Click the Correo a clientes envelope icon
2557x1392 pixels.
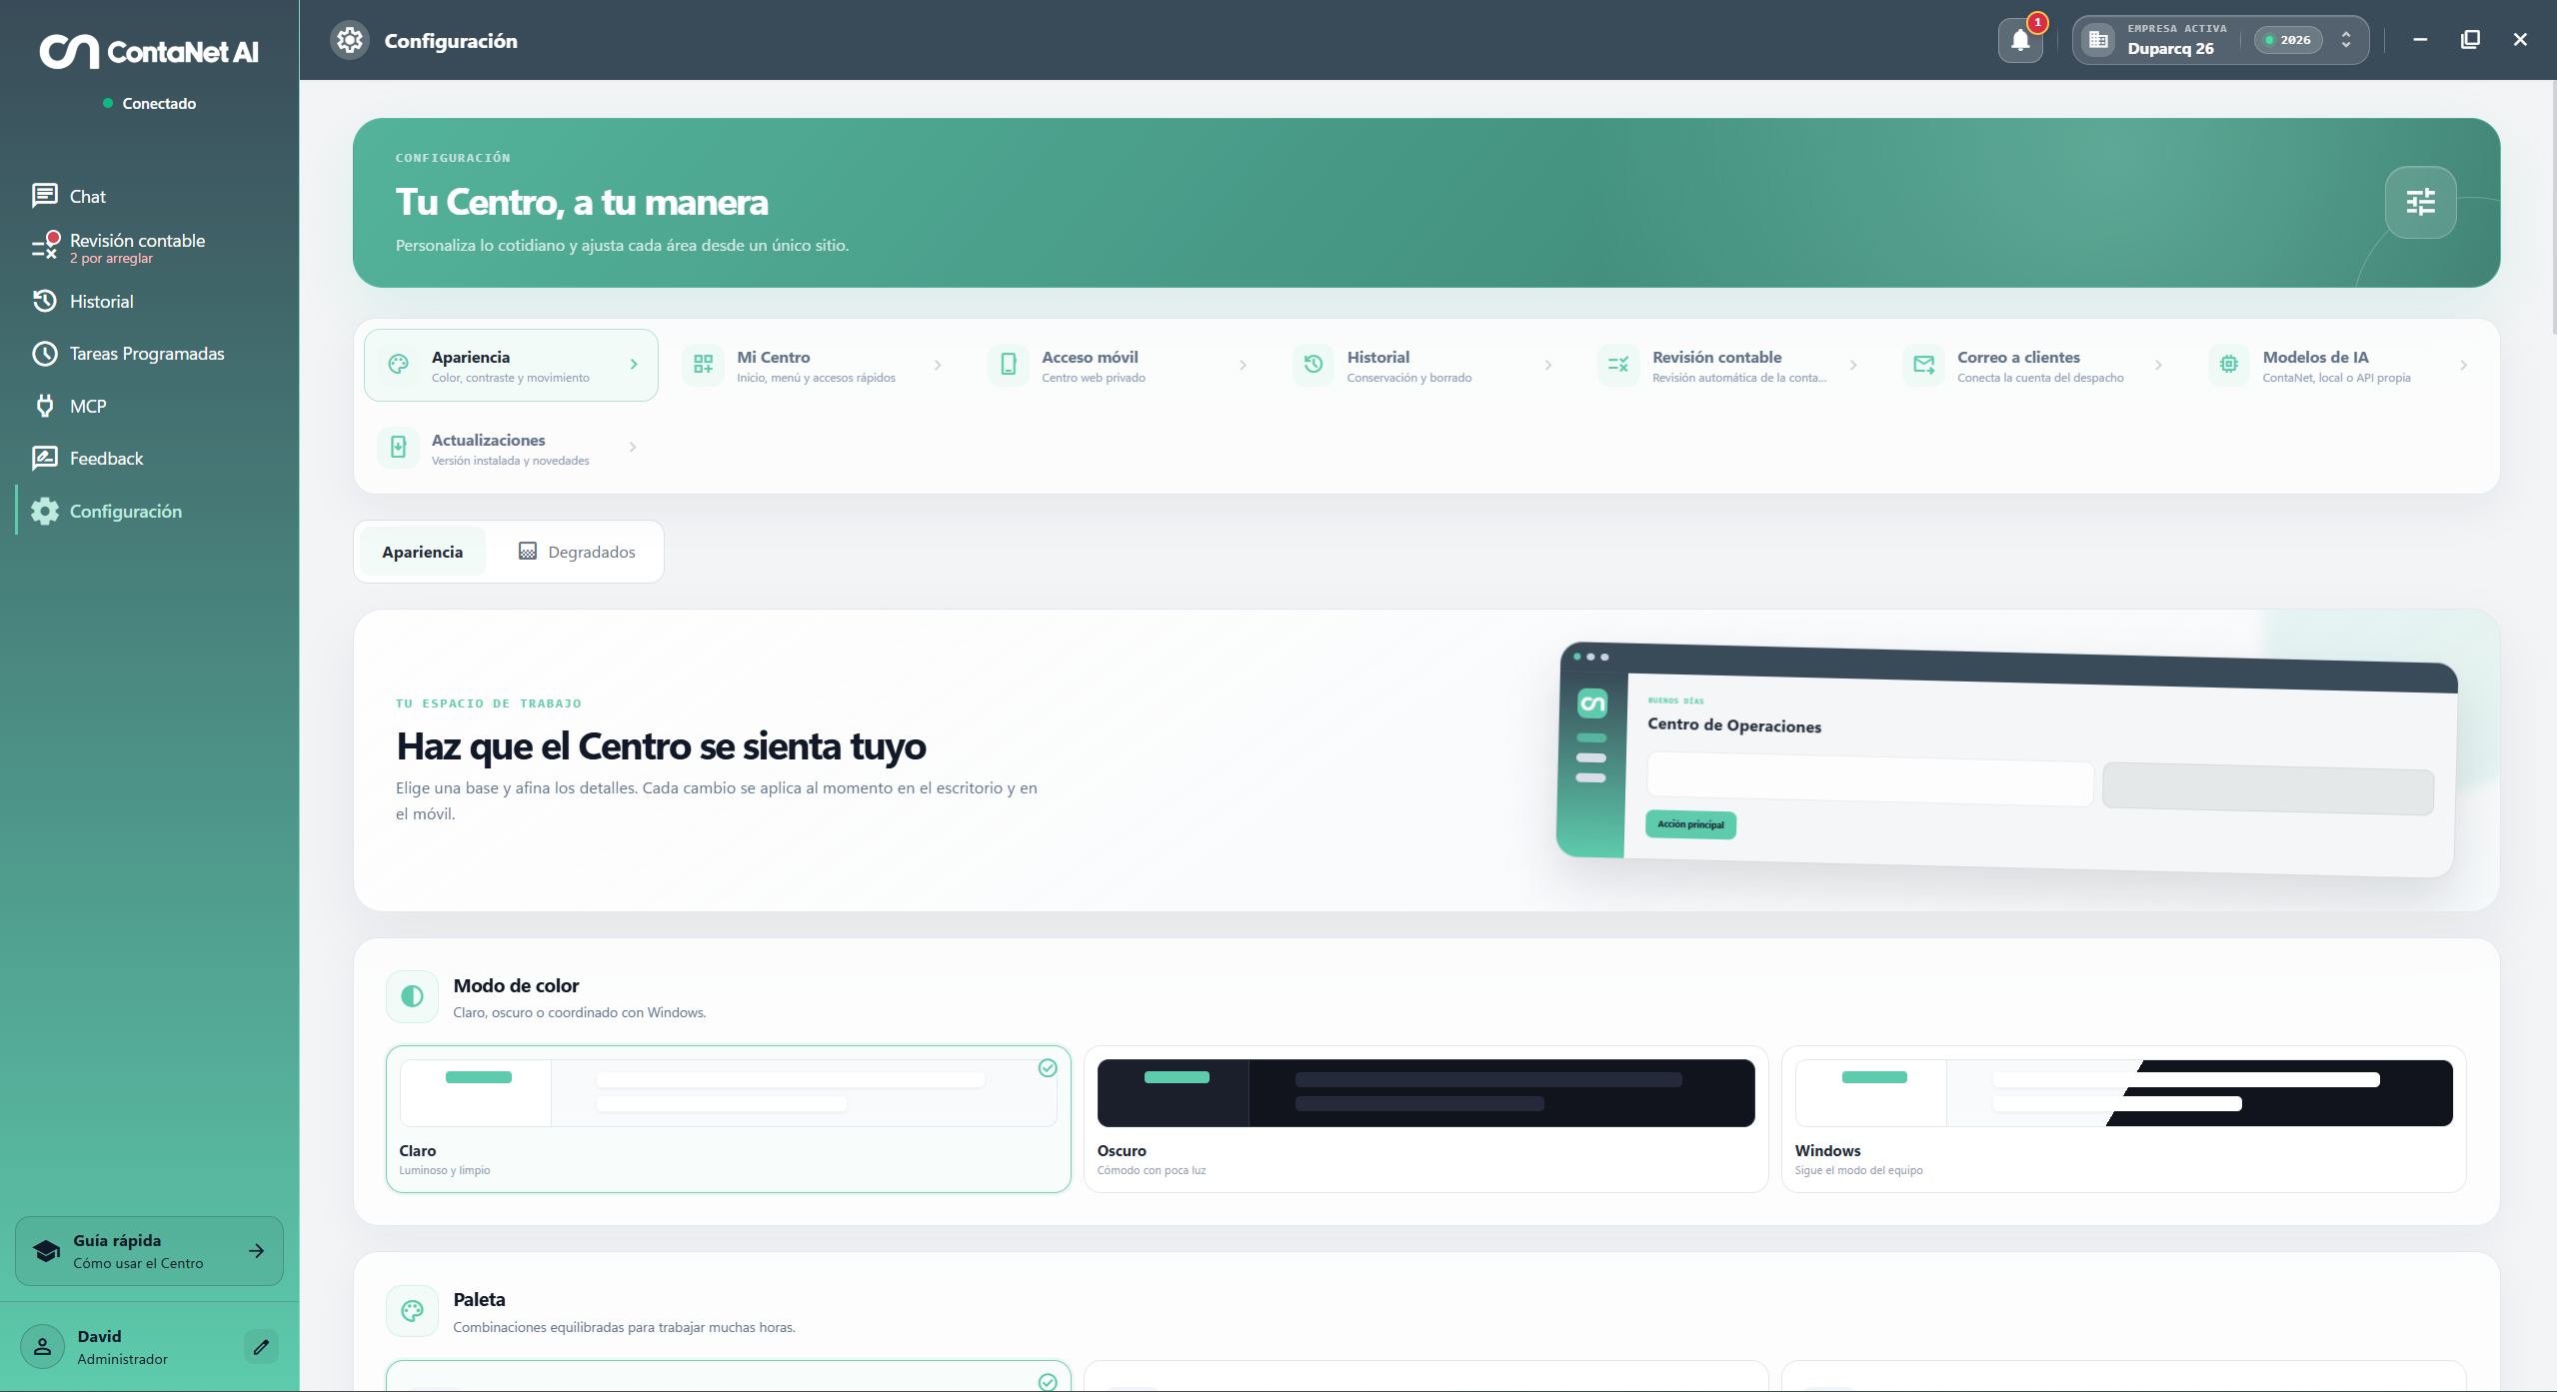point(1923,365)
